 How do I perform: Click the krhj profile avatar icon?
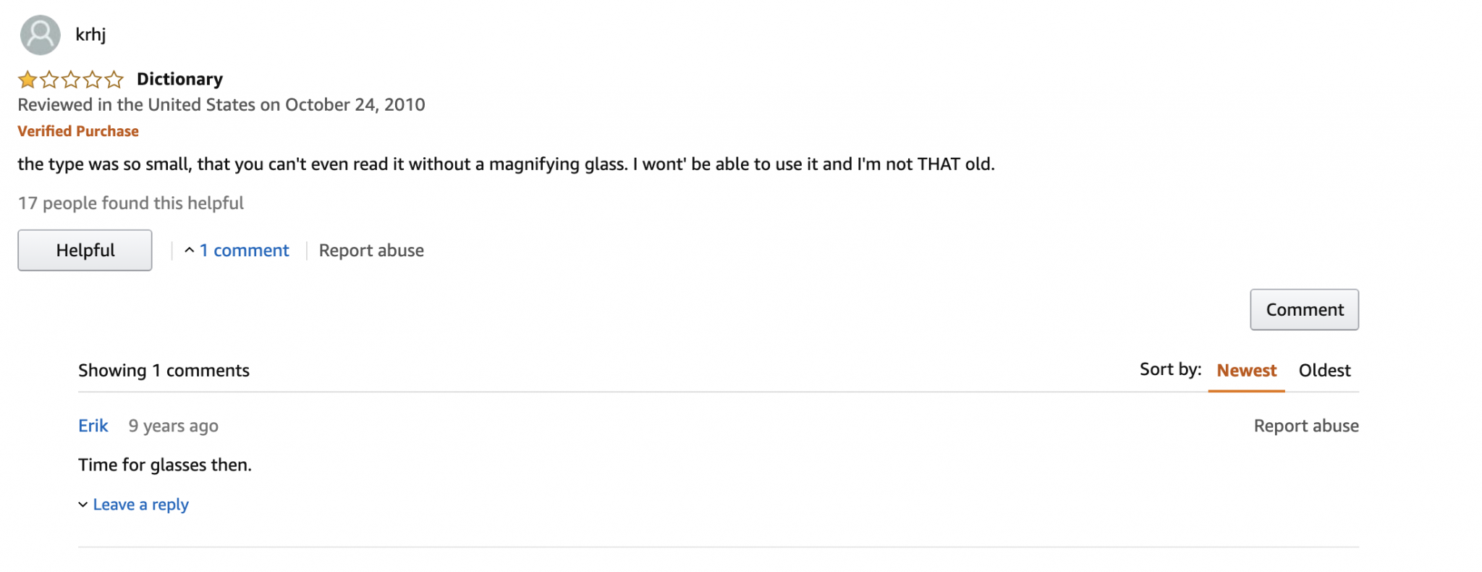40,35
